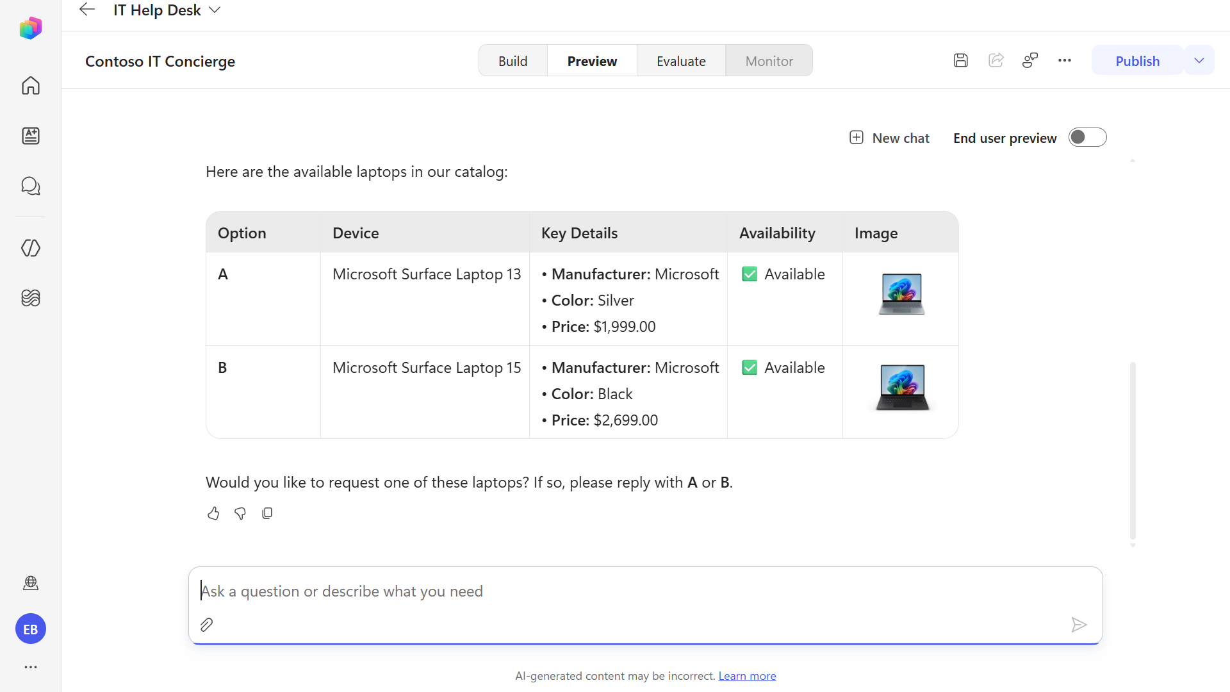
Task: Open the code brackets sidebar icon
Action: (30, 248)
